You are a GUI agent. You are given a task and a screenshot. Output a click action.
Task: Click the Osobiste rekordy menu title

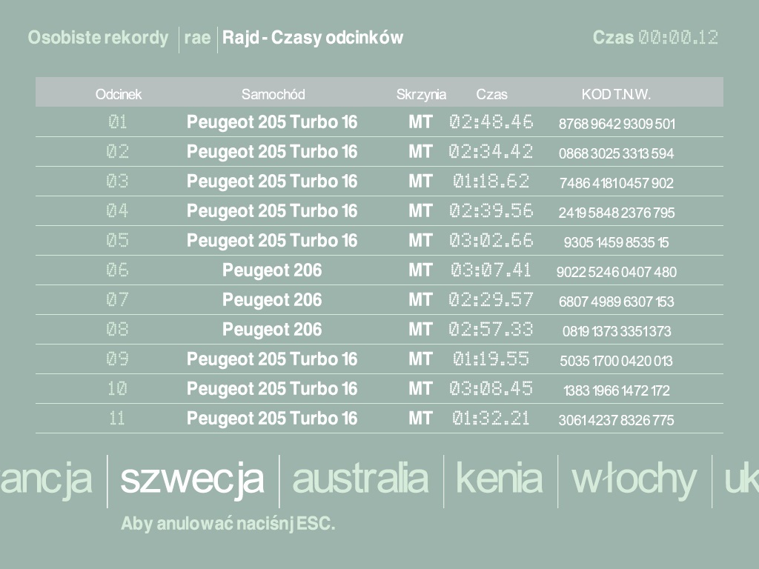(98, 38)
